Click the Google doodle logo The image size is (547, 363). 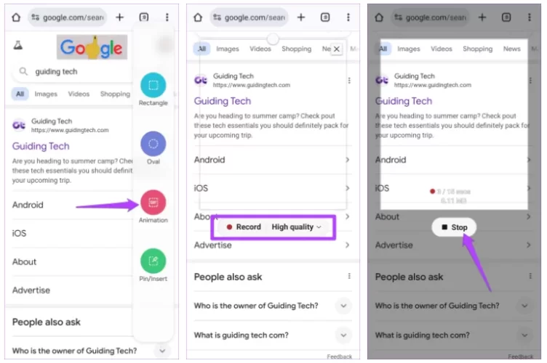91,48
